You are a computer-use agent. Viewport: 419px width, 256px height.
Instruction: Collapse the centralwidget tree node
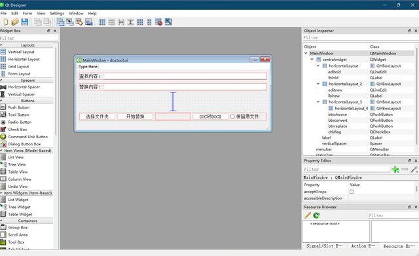tap(312, 60)
